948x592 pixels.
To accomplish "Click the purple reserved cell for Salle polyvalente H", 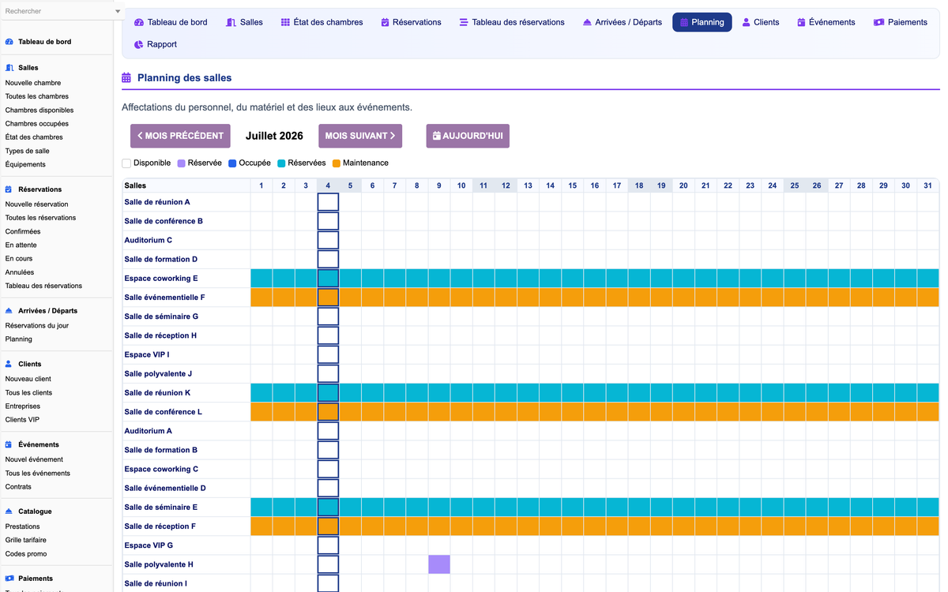I will point(439,564).
